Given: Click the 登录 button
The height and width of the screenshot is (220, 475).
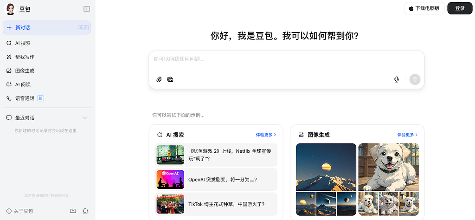Looking at the screenshot, I should pyautogui.click(x=460, y=8).
